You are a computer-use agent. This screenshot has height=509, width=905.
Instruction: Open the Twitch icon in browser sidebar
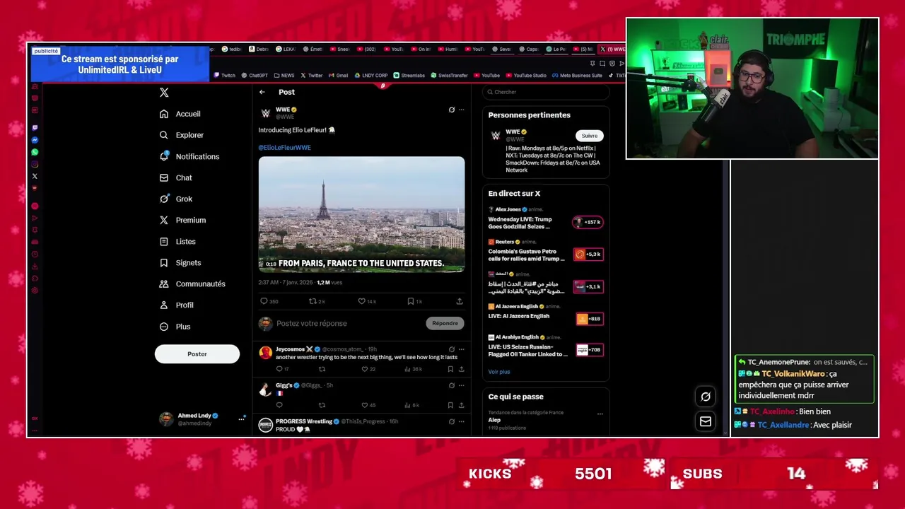click(35, 128)
